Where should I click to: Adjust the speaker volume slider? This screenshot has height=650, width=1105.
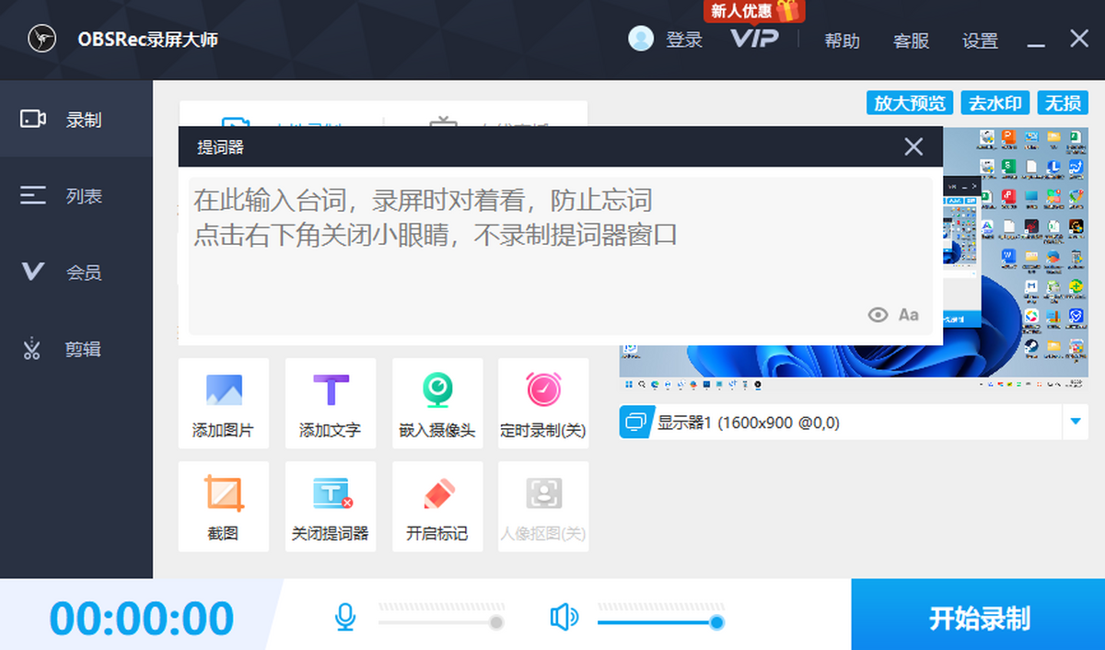point(659,622)
